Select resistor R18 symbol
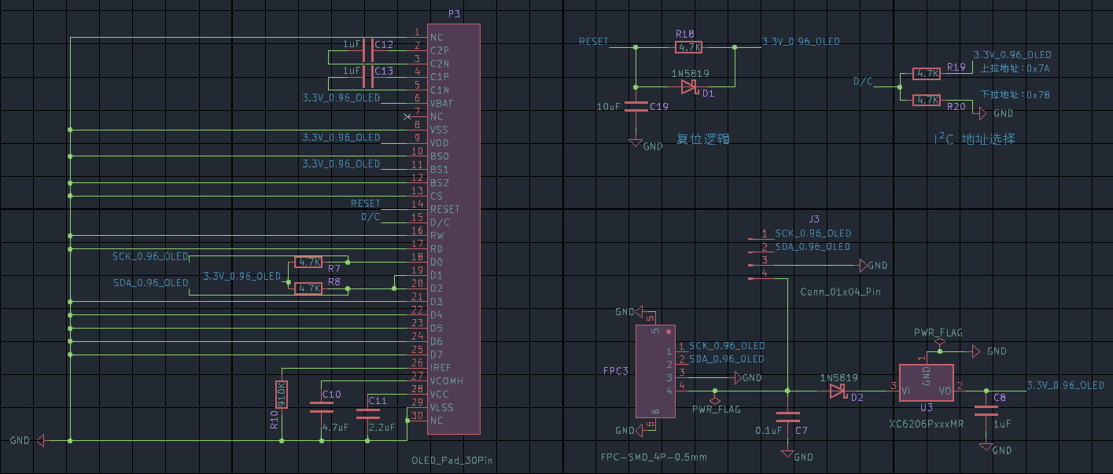 (689, 47)
